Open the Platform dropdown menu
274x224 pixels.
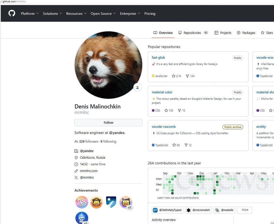coord(30,14)
